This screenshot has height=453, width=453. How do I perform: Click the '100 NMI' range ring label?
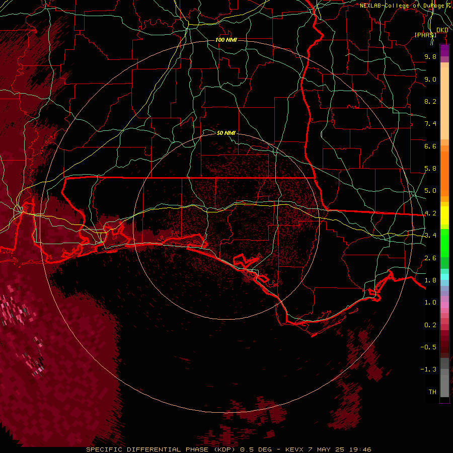[x=226, y=40]
